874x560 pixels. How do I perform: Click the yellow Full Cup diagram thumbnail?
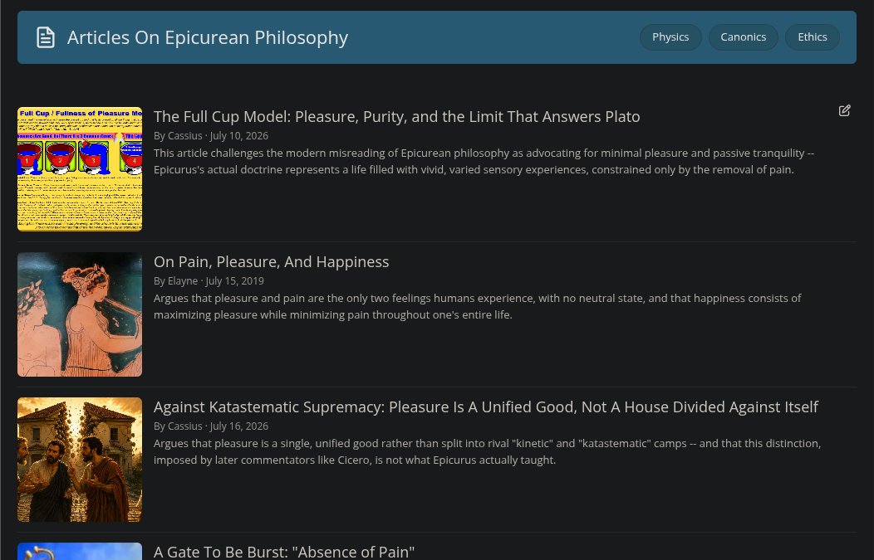(x=80, y=169)
